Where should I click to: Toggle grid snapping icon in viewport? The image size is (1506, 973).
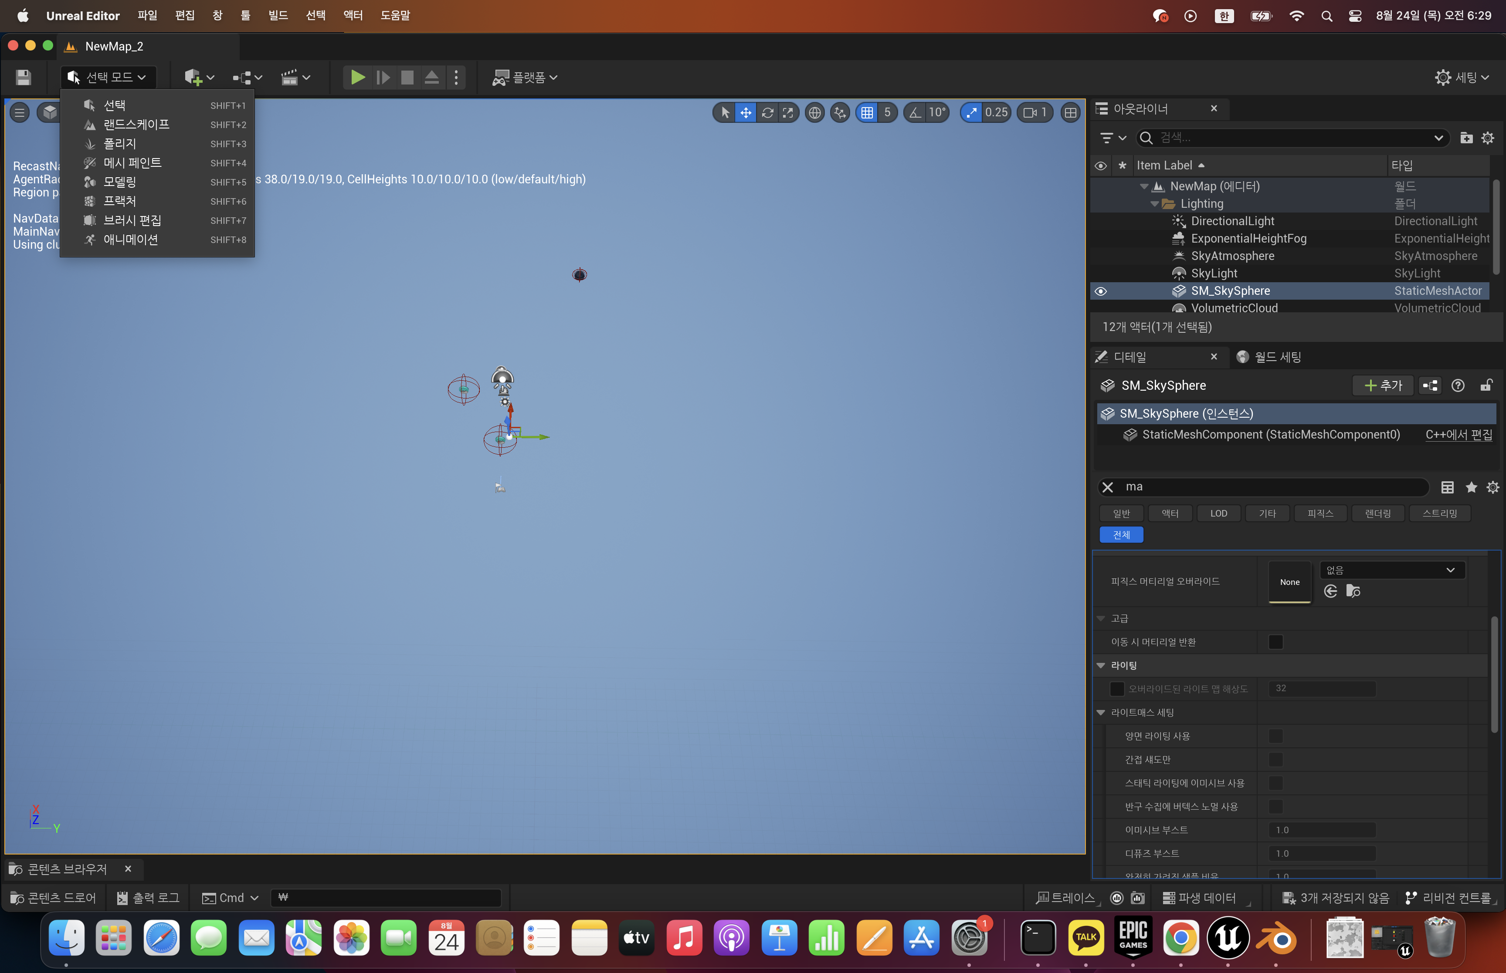click(x=867, y=112)
